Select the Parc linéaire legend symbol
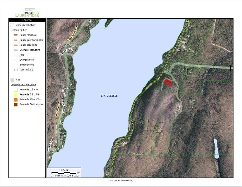This screenshot has height=187, width=242. [16, 70]
